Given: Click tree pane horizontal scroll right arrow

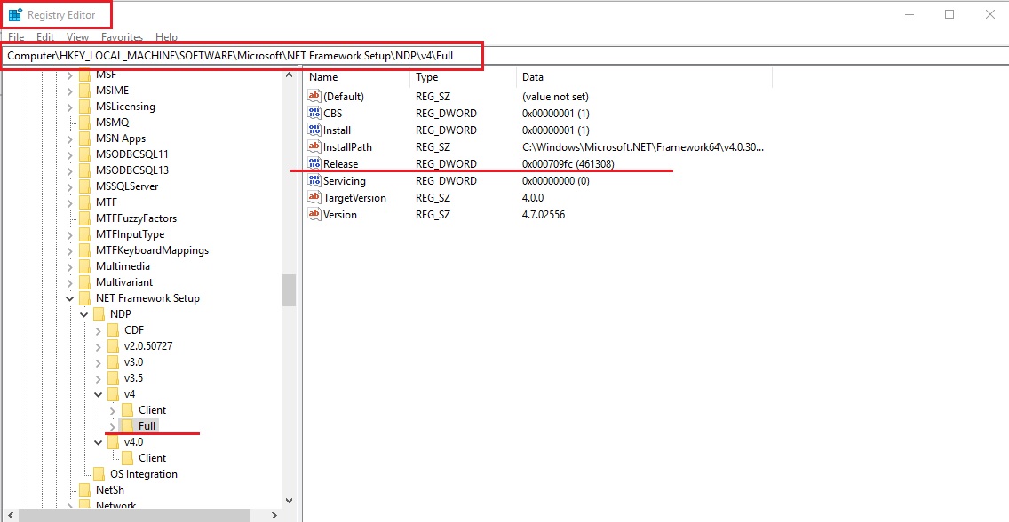Looking at the screenshot, I should [x=274, y=515].
